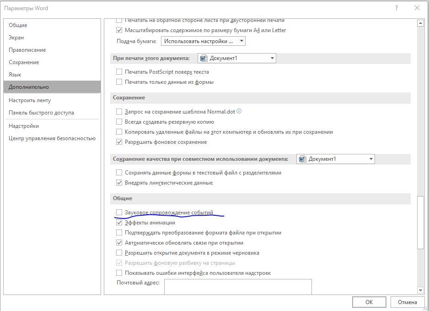Click into the mailing address field
The width and height of the screenshot is (429, 311).
(x=238, y=287)
